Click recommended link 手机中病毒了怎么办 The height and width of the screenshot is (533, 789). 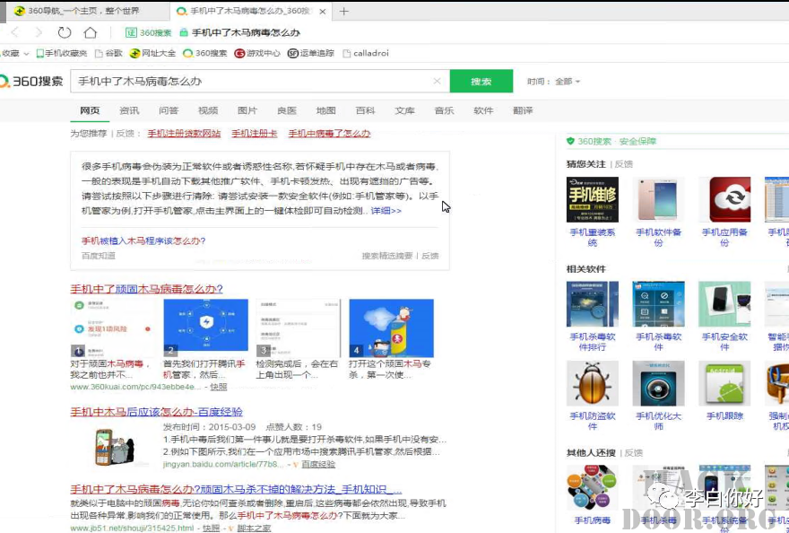tap(329, 134)
